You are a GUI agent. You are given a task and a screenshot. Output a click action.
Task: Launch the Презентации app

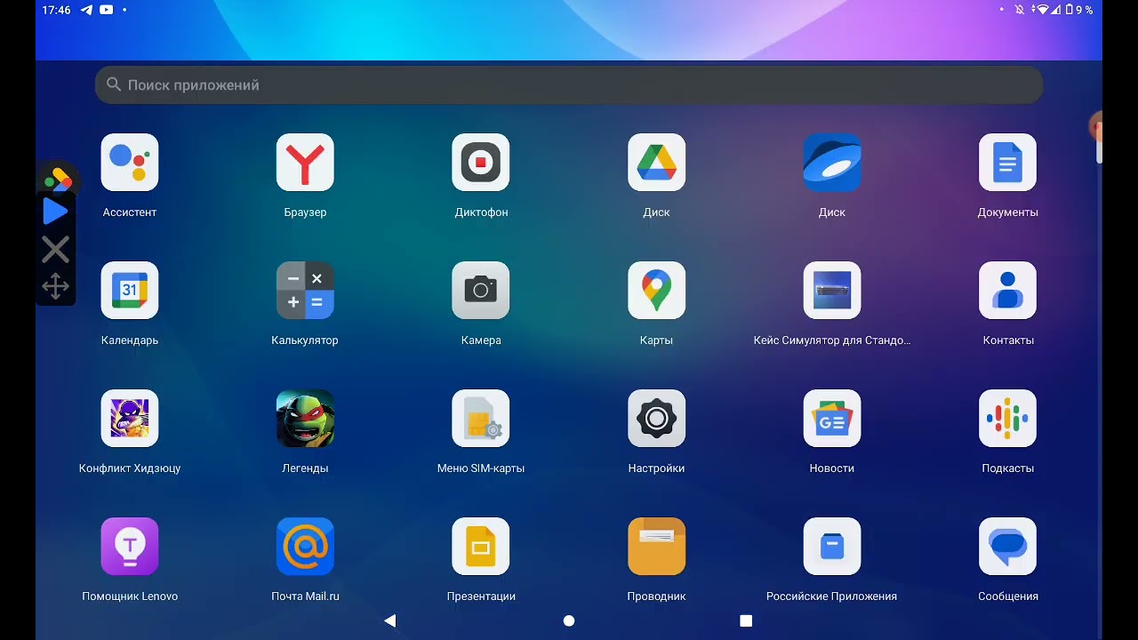(x=481, y=547)
